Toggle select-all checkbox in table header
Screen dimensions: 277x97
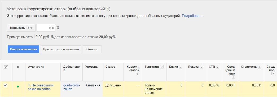[x=6, y=67]
